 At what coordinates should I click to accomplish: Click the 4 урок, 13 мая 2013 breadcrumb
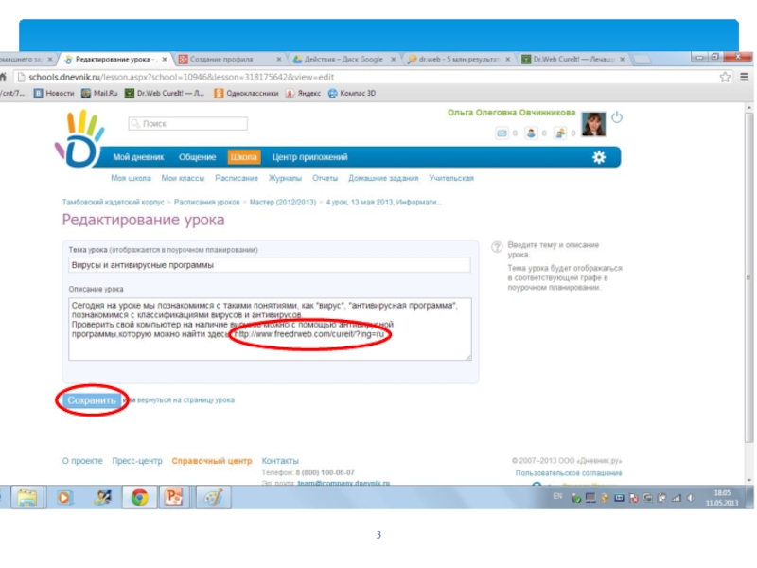pos(383,203)
